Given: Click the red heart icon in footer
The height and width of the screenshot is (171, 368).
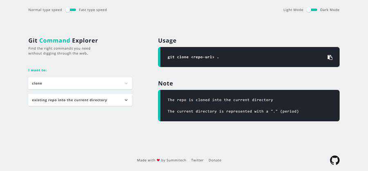Looking at the screenshot, I should (x=158, y=160).
